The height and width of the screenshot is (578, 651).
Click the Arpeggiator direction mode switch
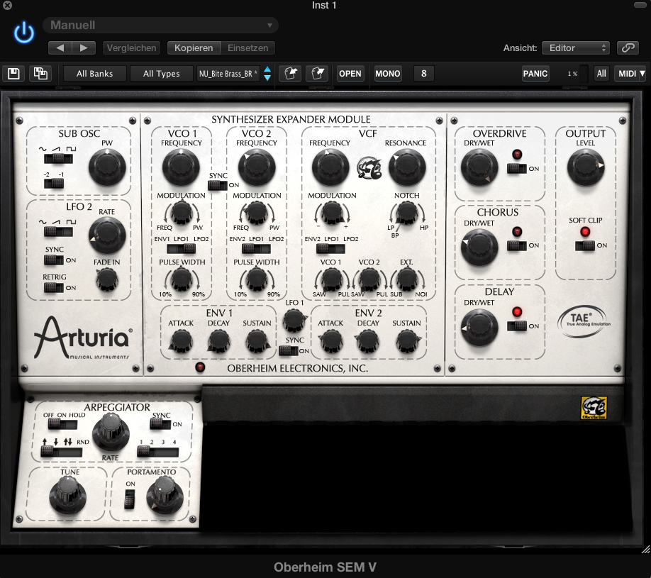pos(61,451)
